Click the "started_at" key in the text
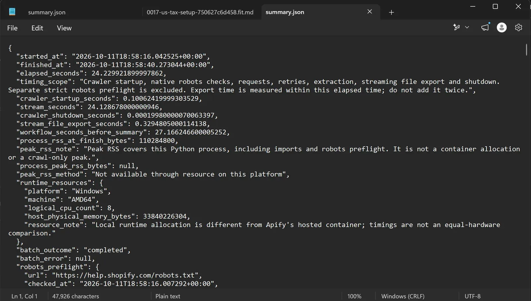Image resolution: width=531 pixels, height=301 pixels. (x=40, y=56)
